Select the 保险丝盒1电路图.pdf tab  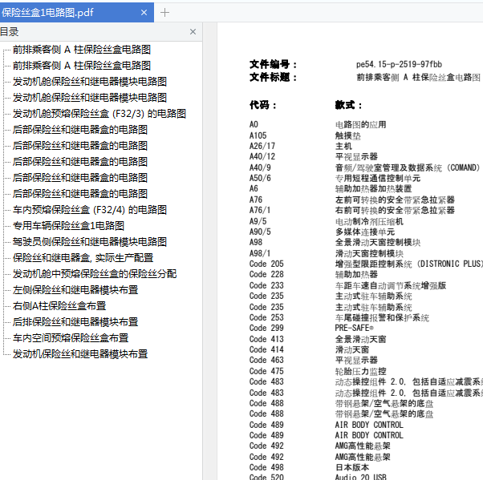tap(77, 13)
